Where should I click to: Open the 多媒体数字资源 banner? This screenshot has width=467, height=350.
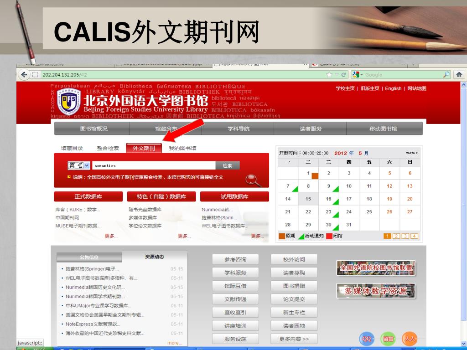click(x=376, y=291)
